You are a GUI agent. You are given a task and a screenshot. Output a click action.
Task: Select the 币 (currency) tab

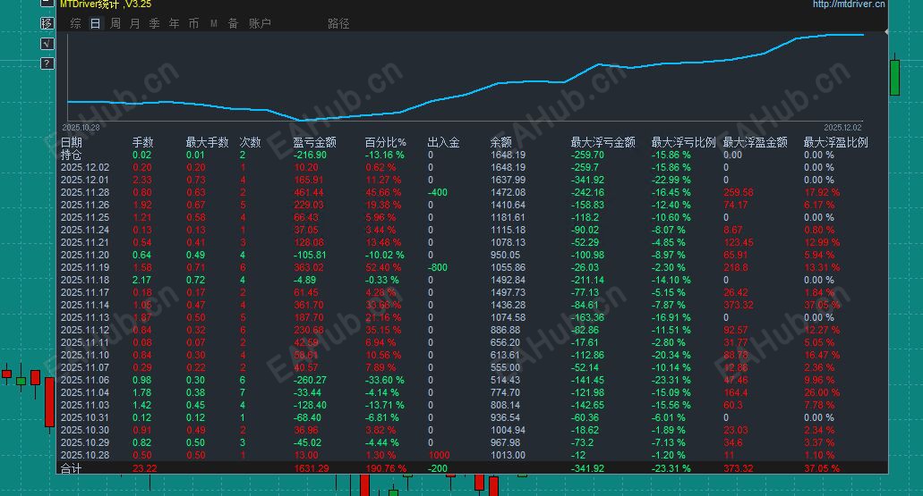[x=193, y=23]
